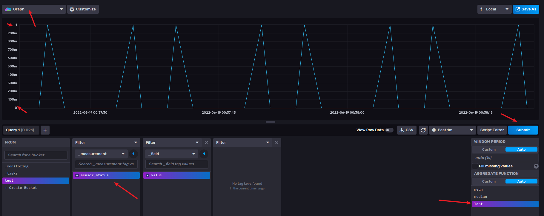Click the Save As button
Image resolution: width=544 pixels, height=216 pixels.
coord(526,9)
